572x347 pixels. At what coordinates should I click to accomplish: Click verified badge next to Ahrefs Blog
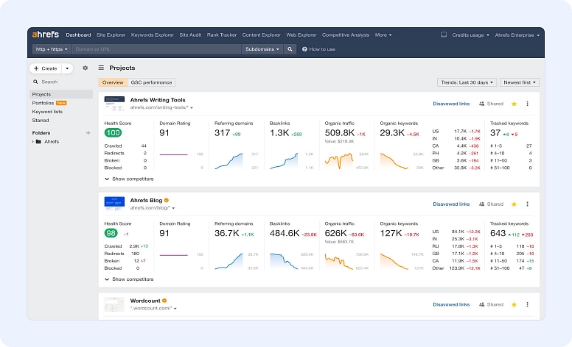click(x=167, y=200)
